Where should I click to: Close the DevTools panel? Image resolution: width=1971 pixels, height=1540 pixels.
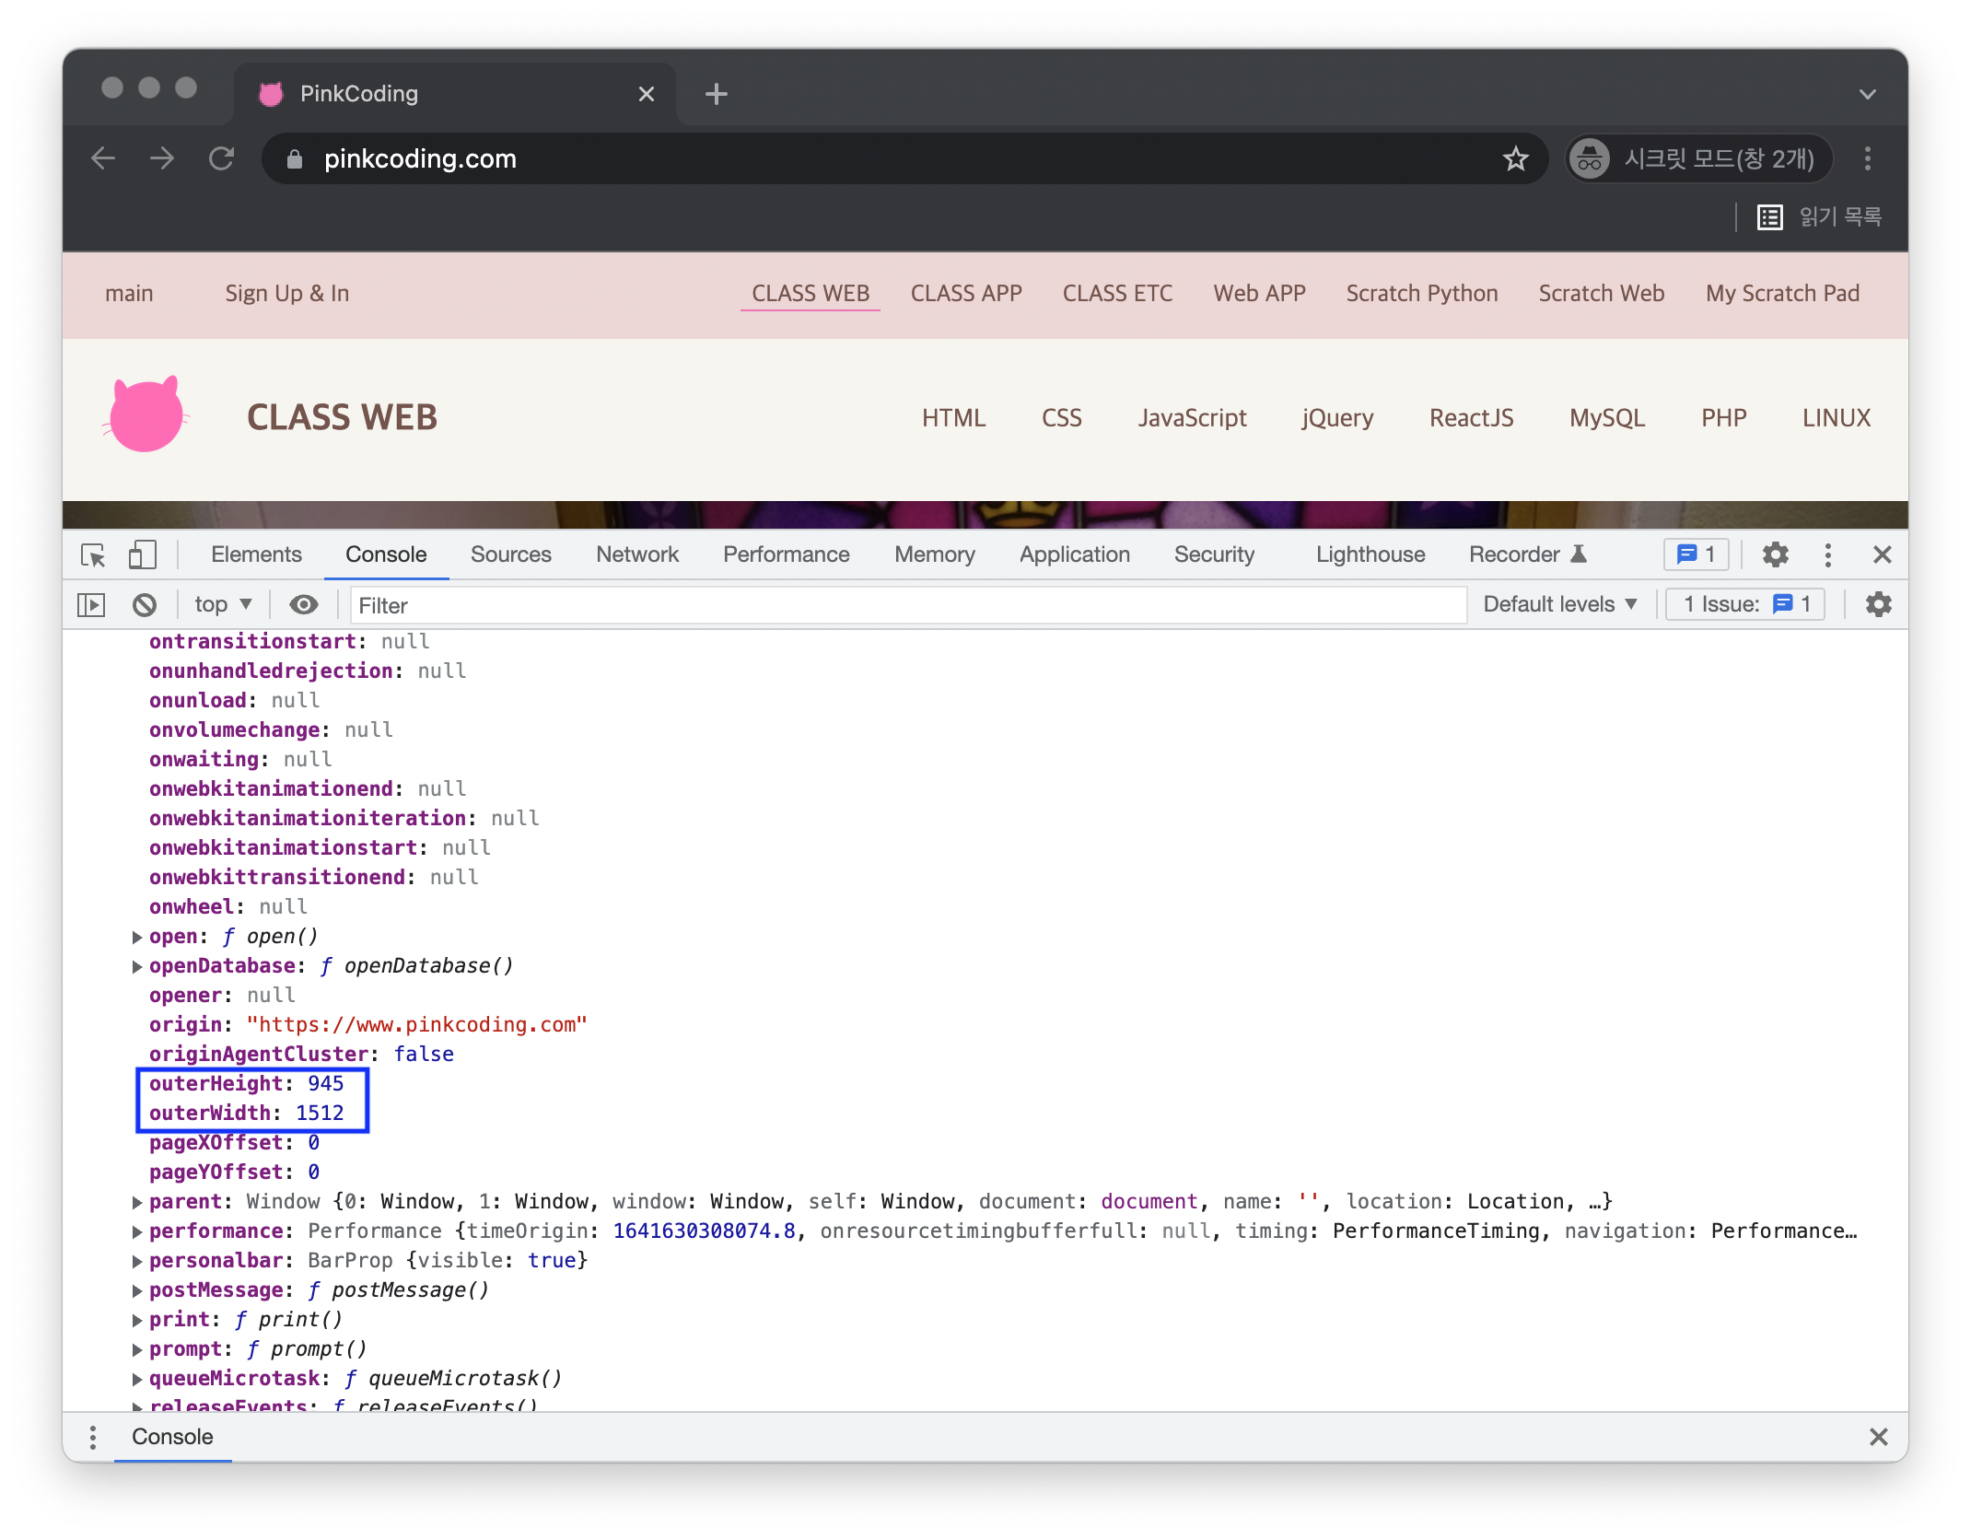click(x=1883, y=554)
